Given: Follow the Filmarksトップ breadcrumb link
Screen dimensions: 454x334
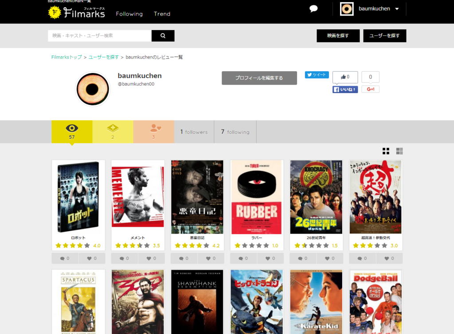Looking at the screenshot, I should [x=67, y=57].
